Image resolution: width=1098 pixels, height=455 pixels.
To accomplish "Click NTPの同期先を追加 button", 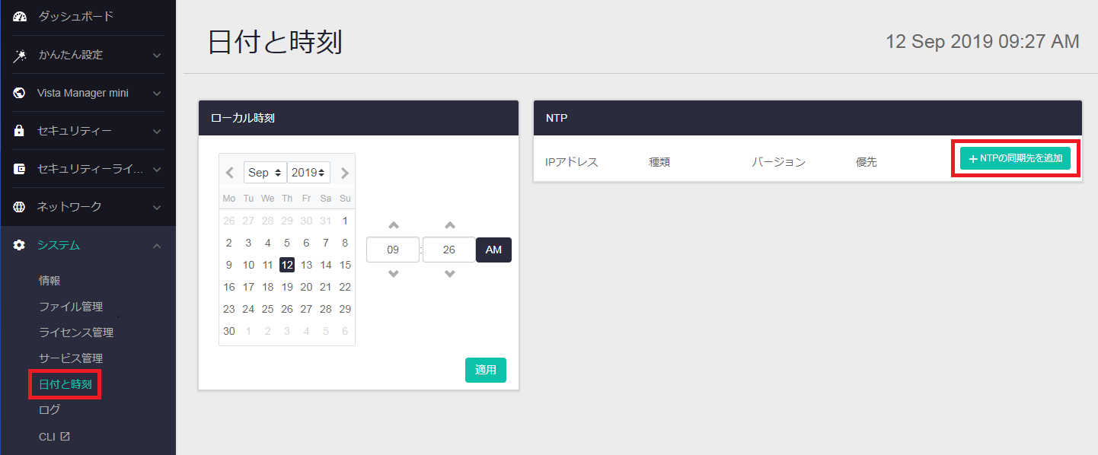I will [x=1015, y=158].
